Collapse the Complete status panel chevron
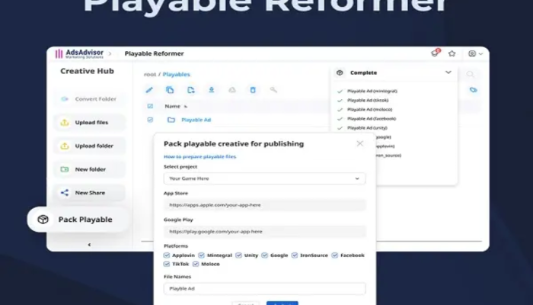 [x=448, y=72]
